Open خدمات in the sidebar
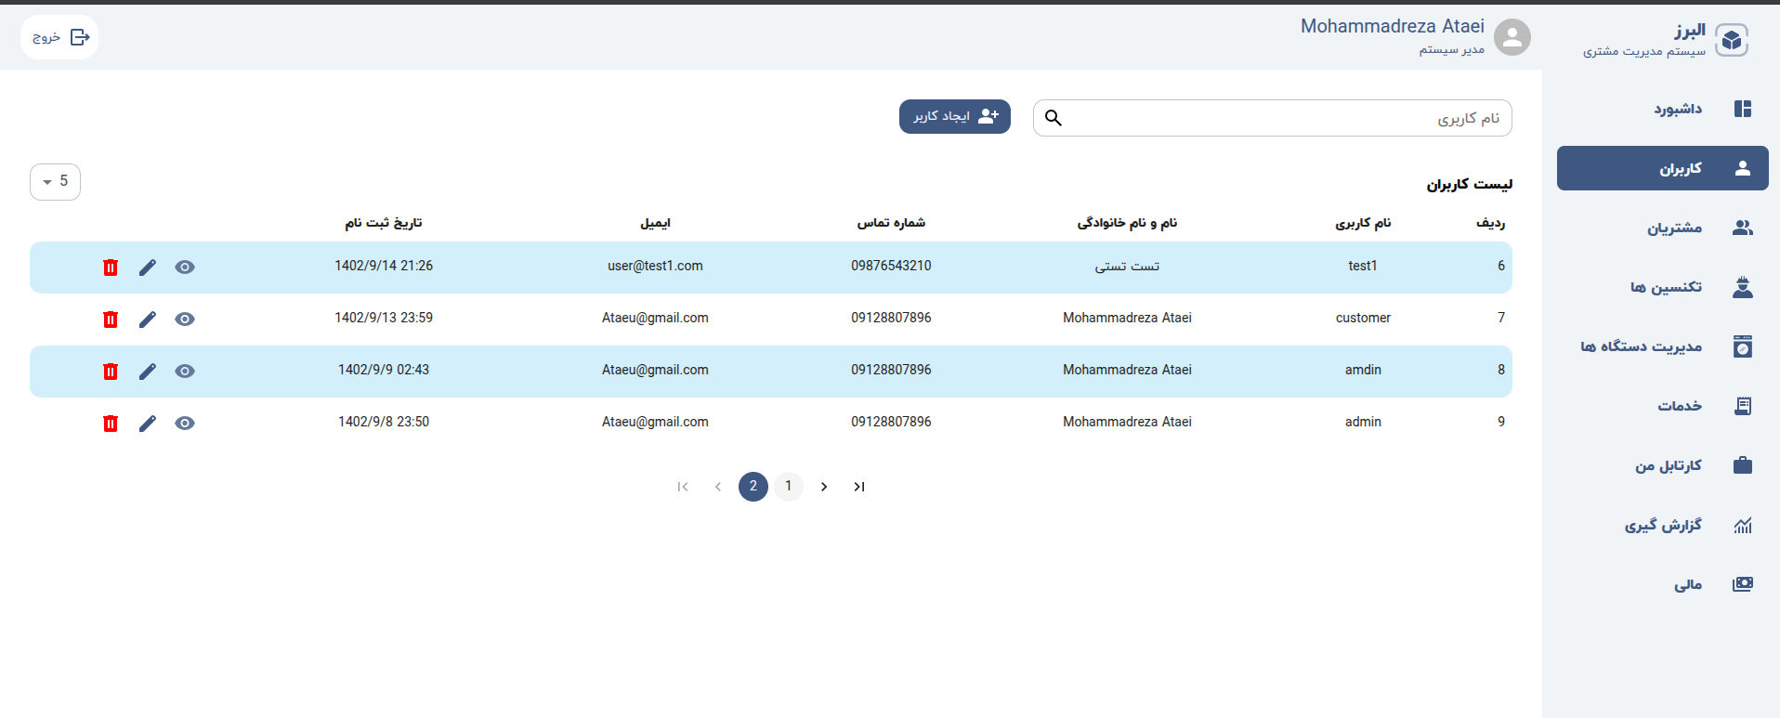1780x718 pixels. pos(1663,406)
